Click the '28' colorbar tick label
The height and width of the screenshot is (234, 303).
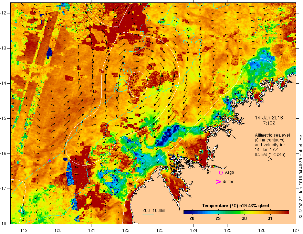coord(192,219)
